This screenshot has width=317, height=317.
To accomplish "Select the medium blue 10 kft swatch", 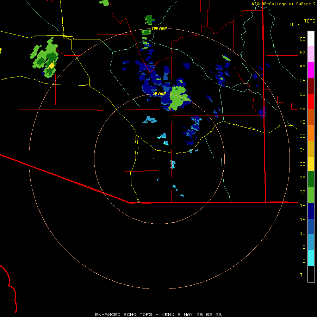I will pyautogui.click(x=311, y=226).
